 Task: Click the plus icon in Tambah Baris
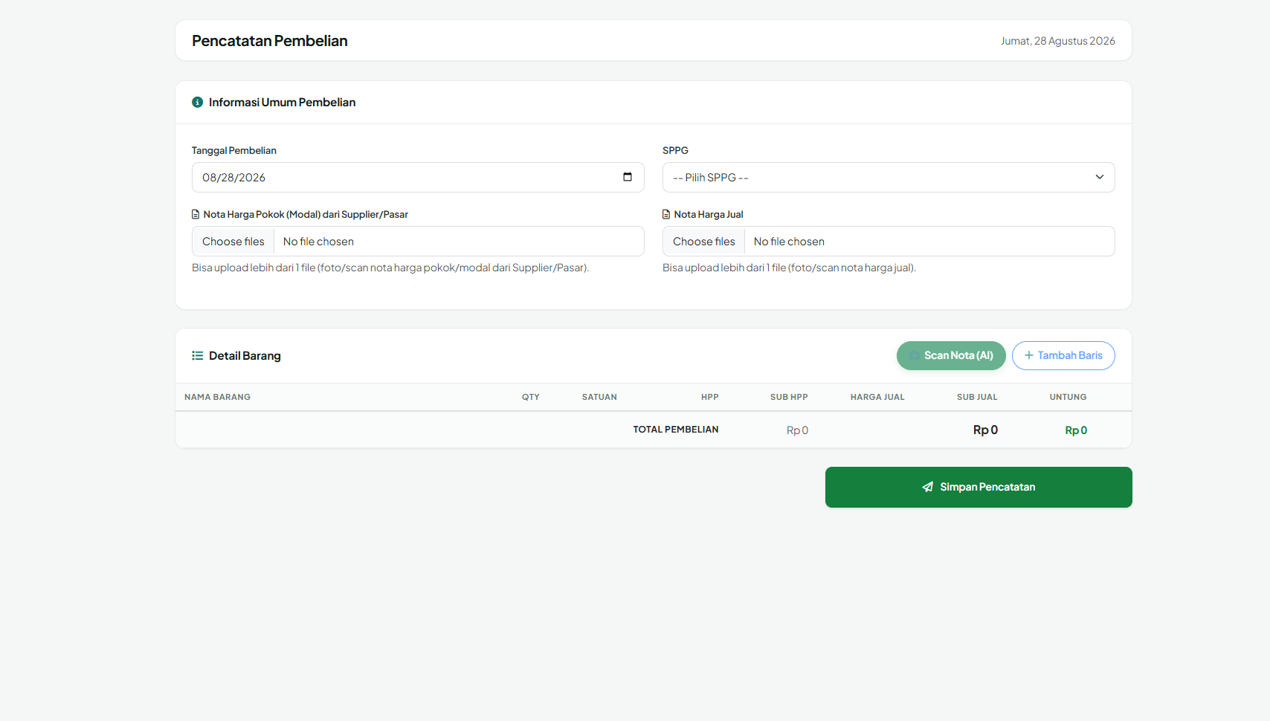(x=1029, y=355)
